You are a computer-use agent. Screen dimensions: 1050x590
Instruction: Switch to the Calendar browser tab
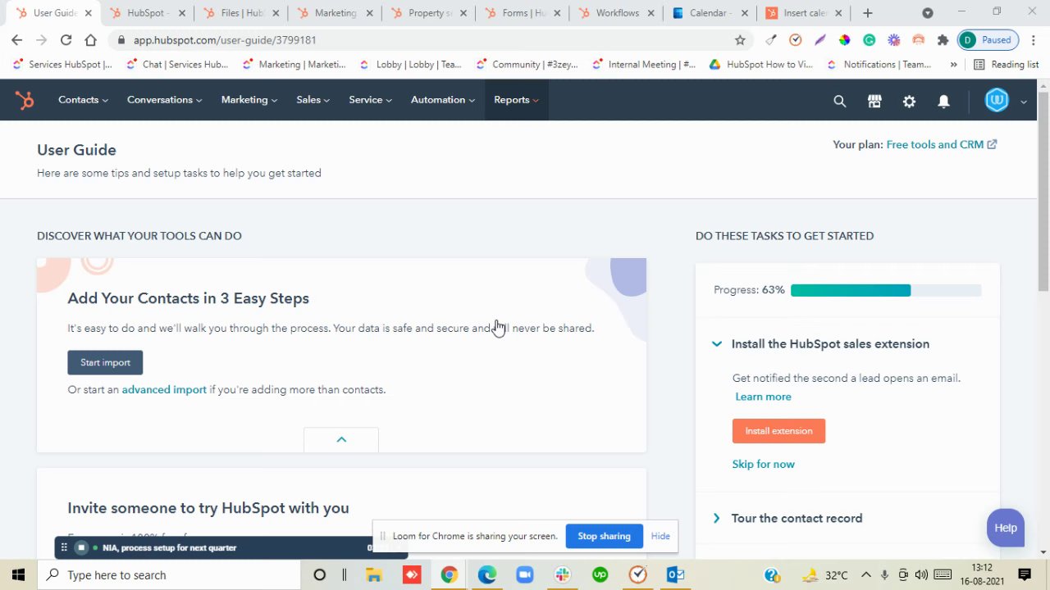click(710, 12)
